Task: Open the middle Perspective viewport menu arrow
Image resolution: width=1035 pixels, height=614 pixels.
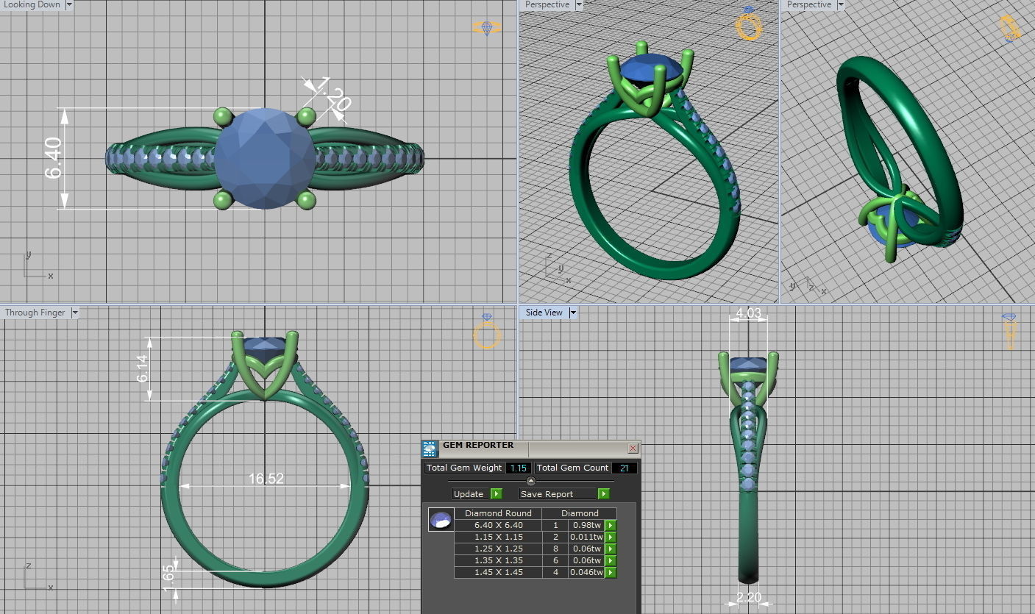Action: pyautogui.click(x=578, y=4)
